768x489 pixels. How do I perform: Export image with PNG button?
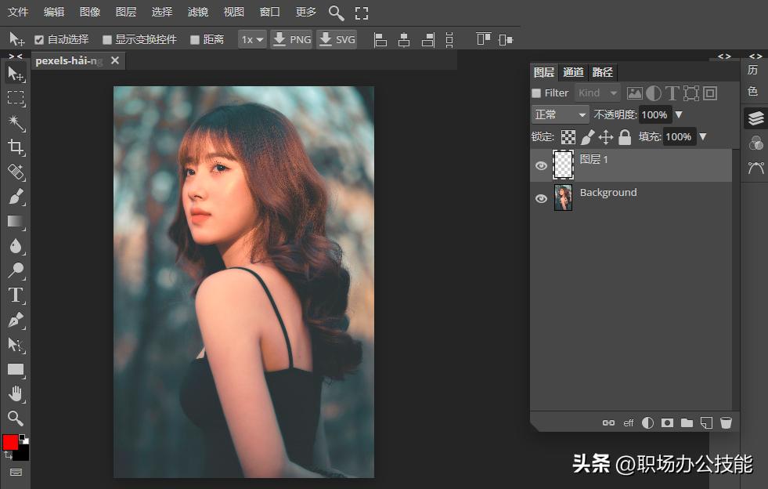(x=291, y=39)
